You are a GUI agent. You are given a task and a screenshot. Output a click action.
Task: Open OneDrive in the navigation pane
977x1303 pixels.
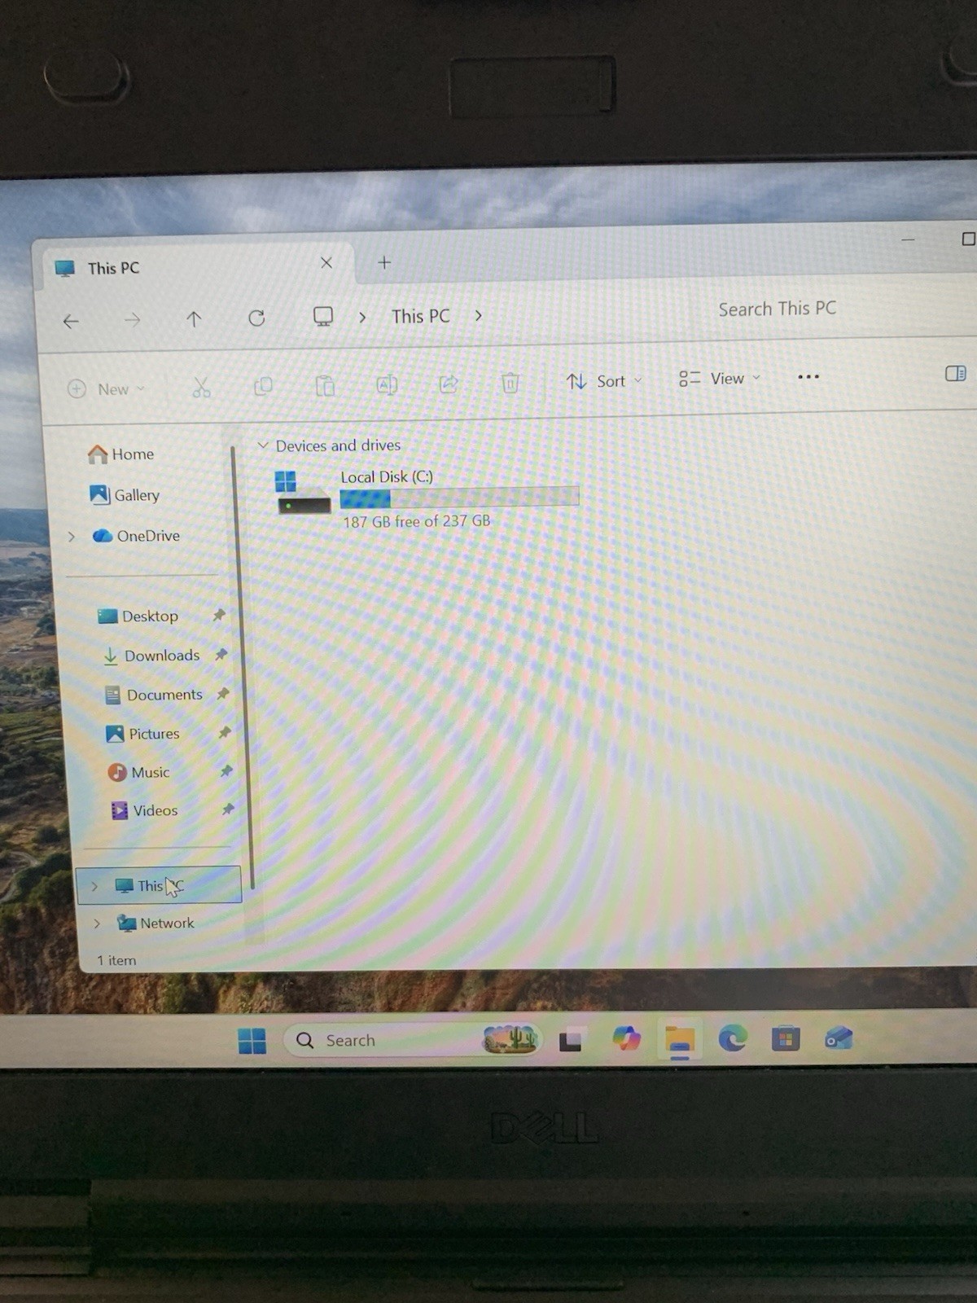point(136,536)
